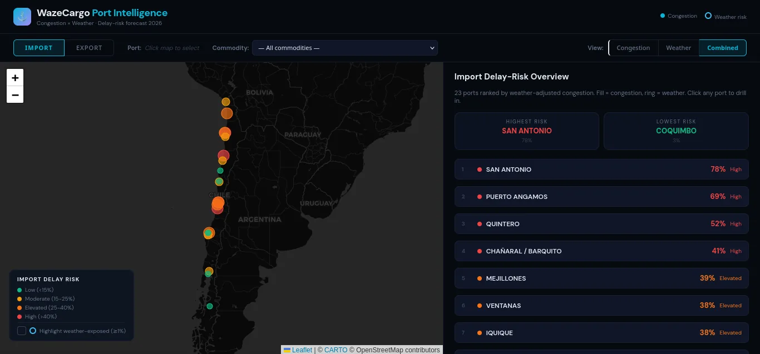
Task: Open the Leaflet attribution link
Action: click(x=298, y=350)
